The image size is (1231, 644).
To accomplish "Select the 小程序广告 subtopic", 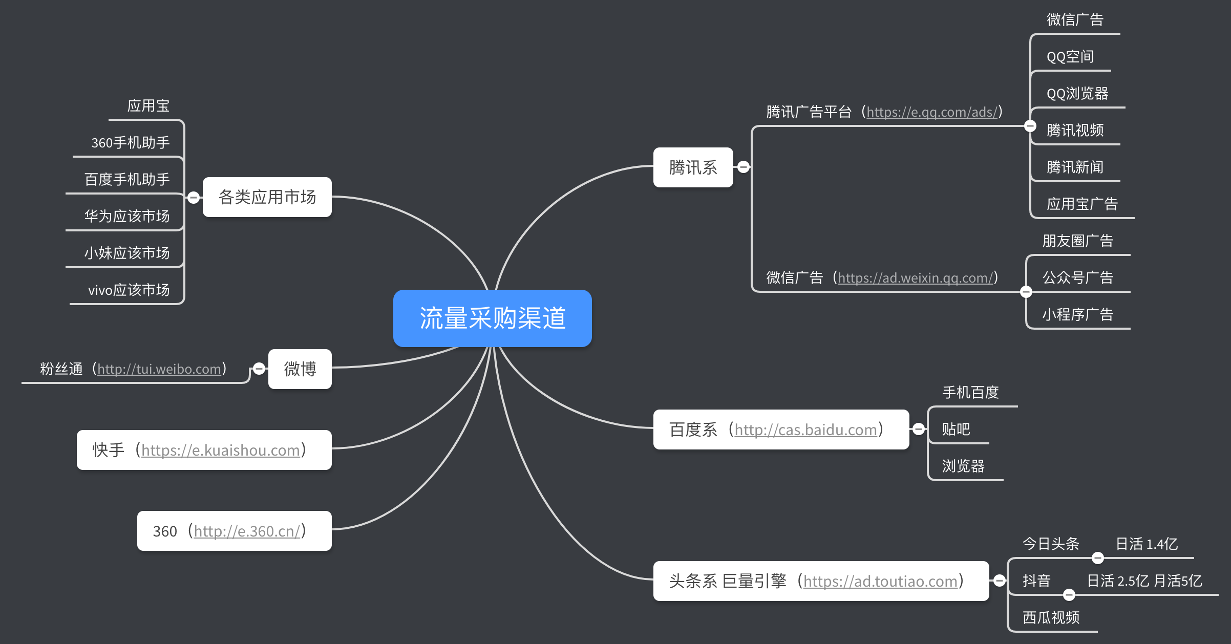I will tap(1078, 315).
